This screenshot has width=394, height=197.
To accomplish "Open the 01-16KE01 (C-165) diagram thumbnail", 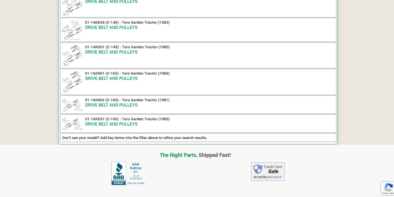I will pos(72,124).
